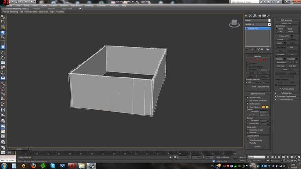Switch to the Motion command panel
This screenshot has width=301, height=169.
260,15
